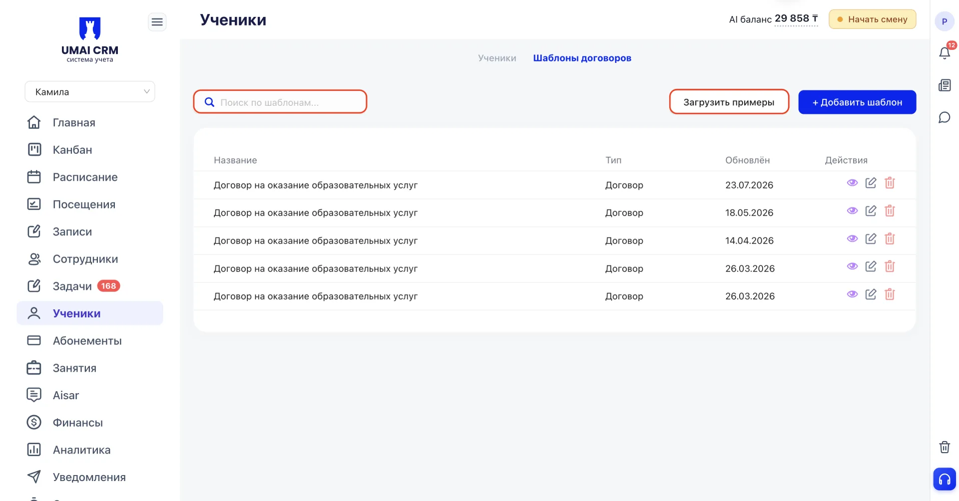Click Начать смену button
The image size is (959, 501).
click(872, 19)
